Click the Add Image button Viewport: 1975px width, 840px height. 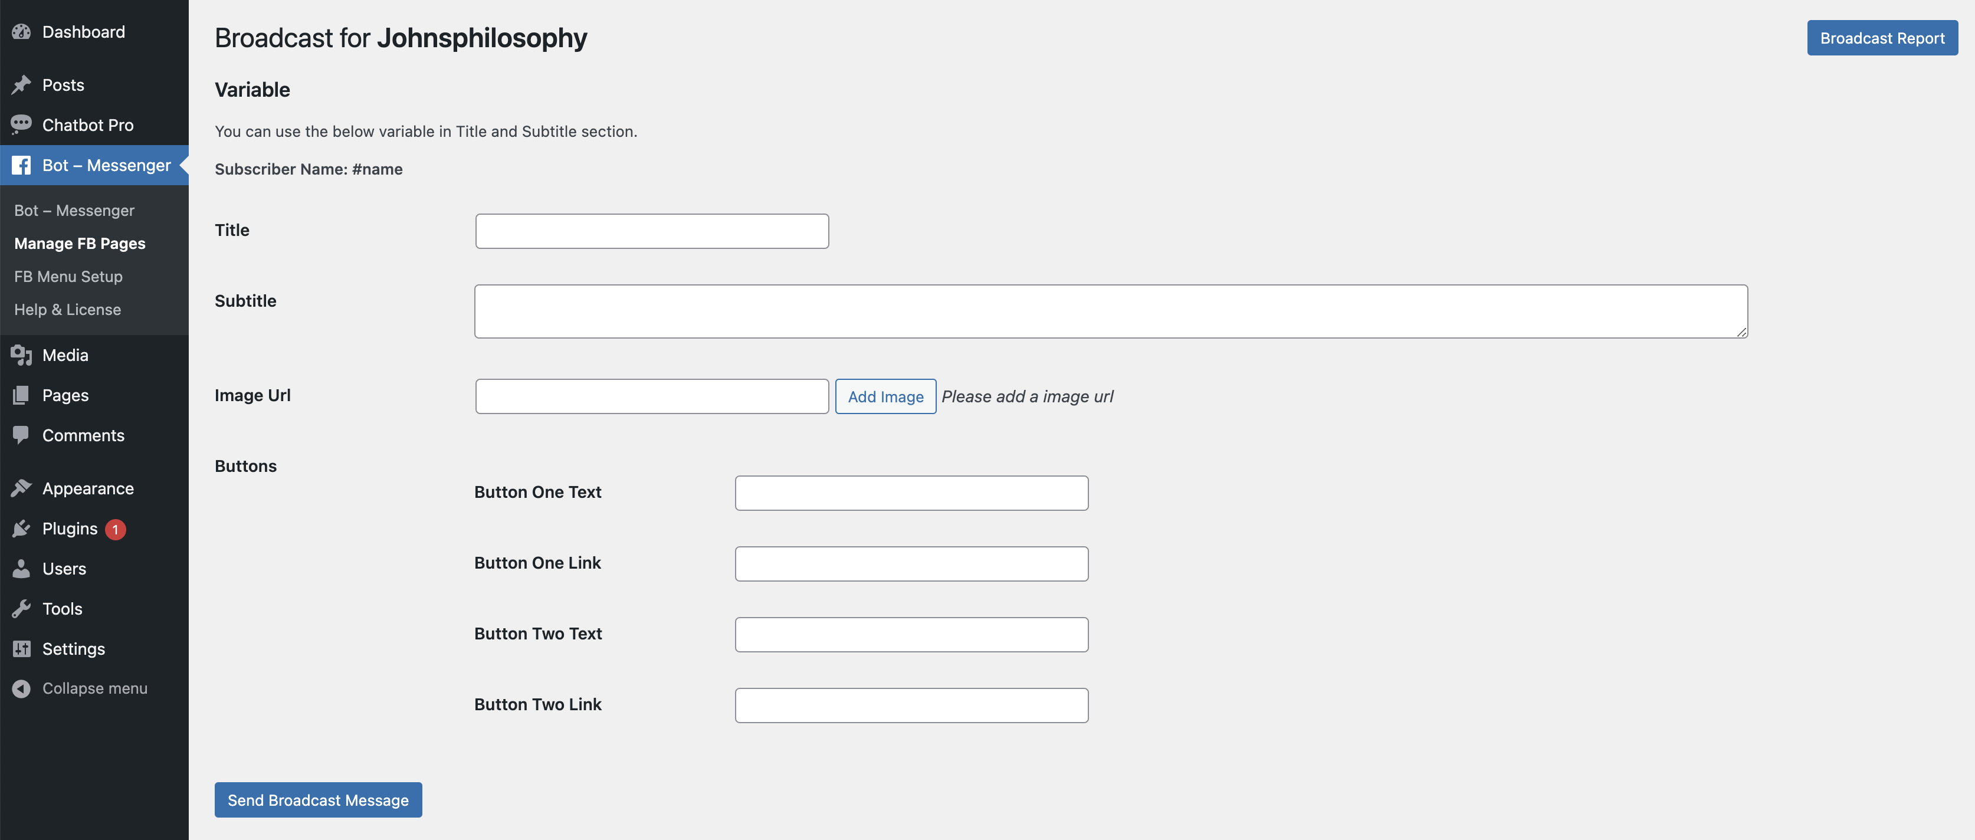point(885,396)
